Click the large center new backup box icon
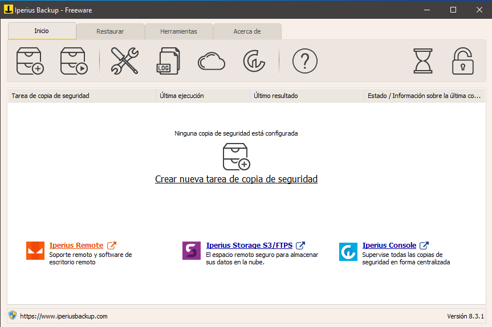 coord(236,156)
